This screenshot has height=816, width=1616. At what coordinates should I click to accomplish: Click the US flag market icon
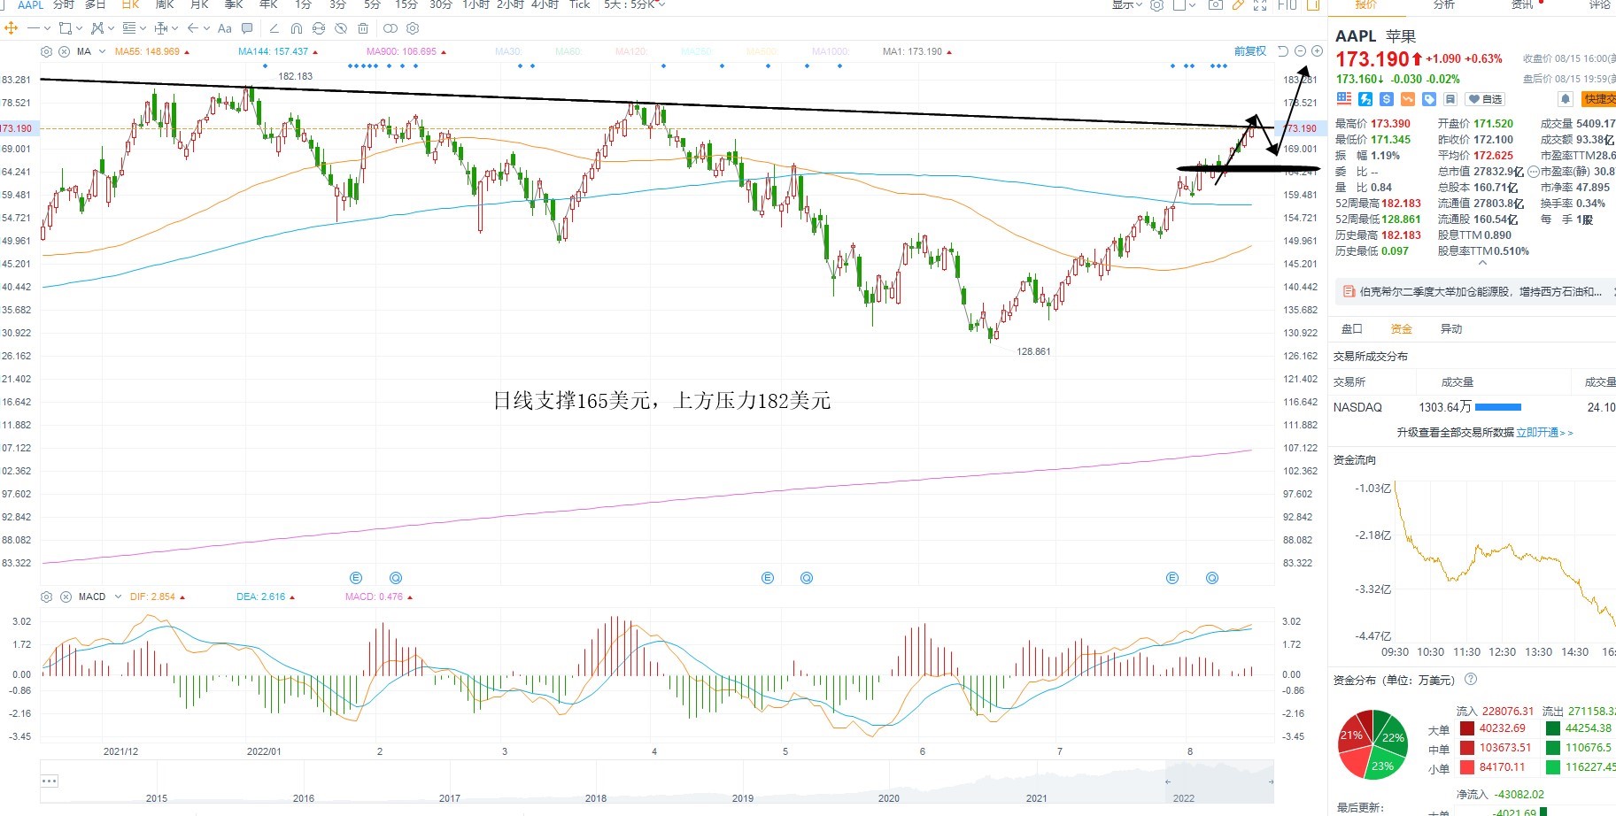pyautogui.click(x=1344, y=99)
